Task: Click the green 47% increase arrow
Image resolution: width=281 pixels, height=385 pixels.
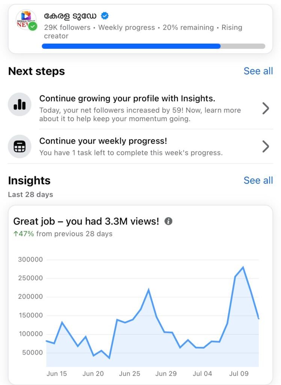Action: 16,234
